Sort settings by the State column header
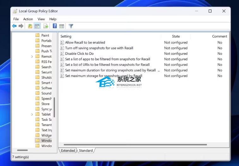Viewport: 239px width, 166px height. (x=176, y=36)
